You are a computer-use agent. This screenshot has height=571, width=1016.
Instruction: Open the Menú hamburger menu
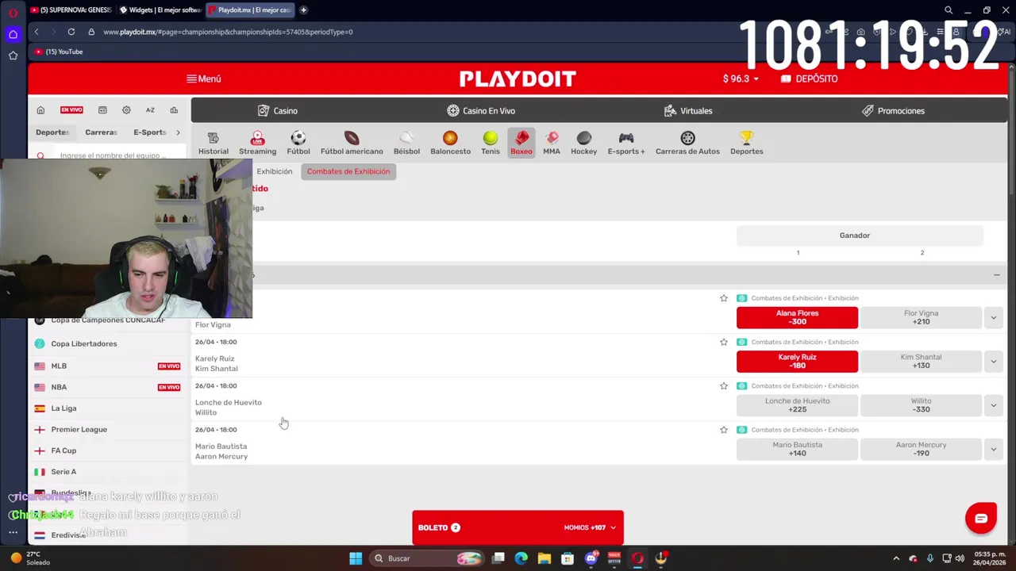coord(203,79)
